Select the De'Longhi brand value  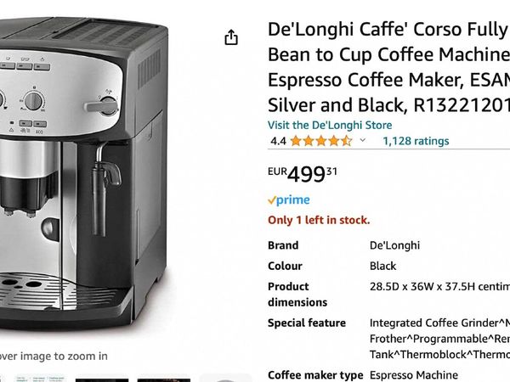point(394,245)
